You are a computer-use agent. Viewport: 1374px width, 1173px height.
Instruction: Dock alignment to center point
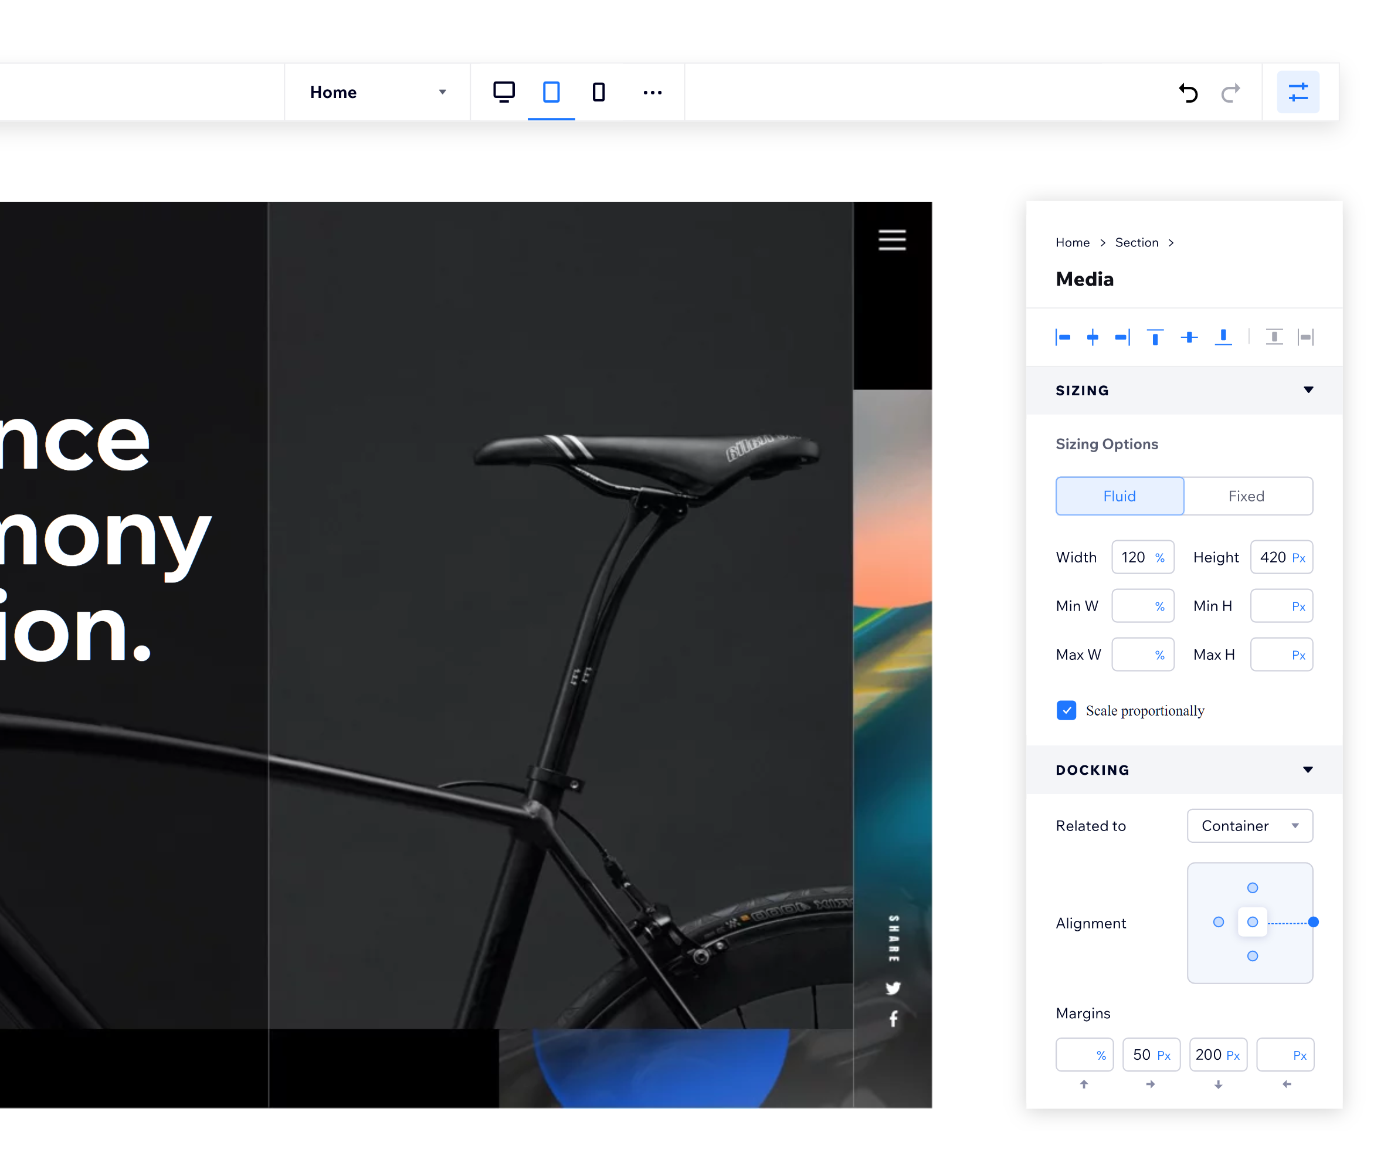[1252, 922]
